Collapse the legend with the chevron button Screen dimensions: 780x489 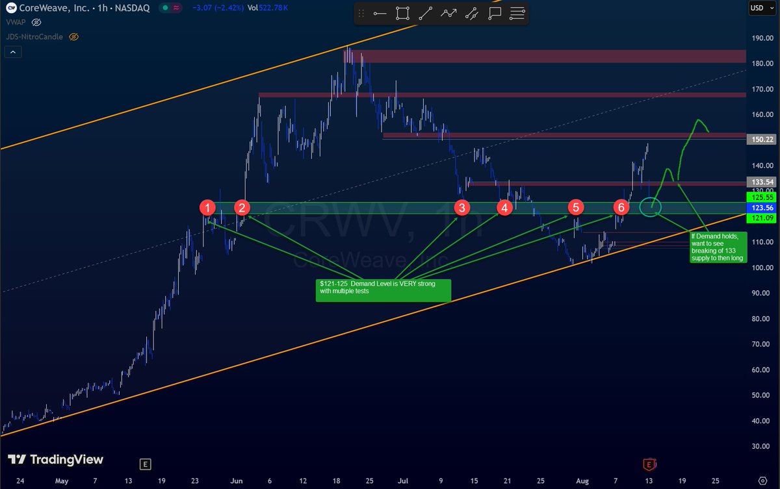coord(13,51)
